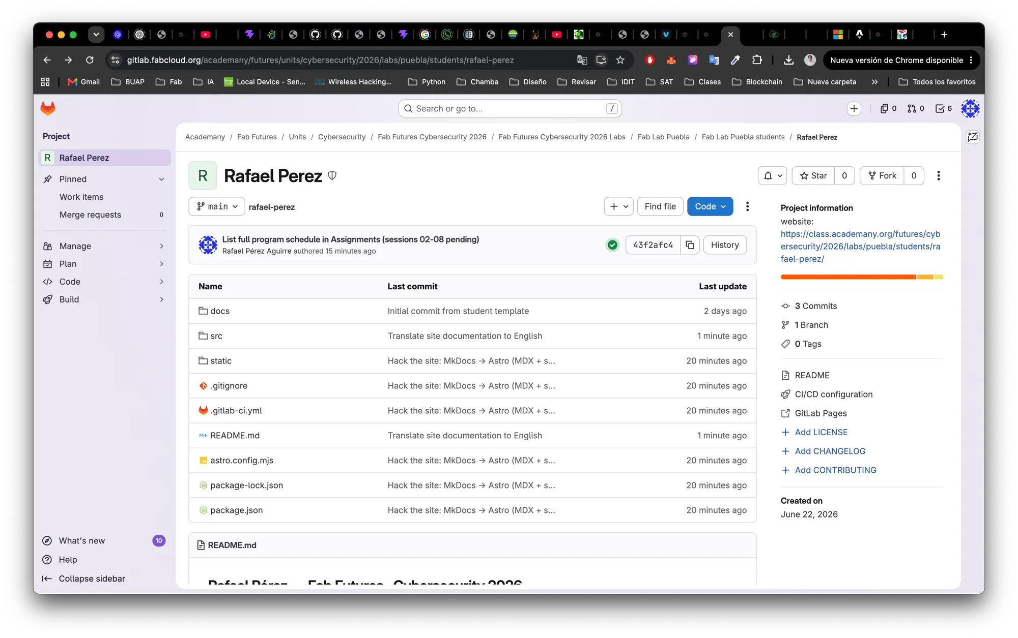This screenshot has height=638, width=1018.
Task: Open astro.config.mjs file
Action: [x=242, y=461]
